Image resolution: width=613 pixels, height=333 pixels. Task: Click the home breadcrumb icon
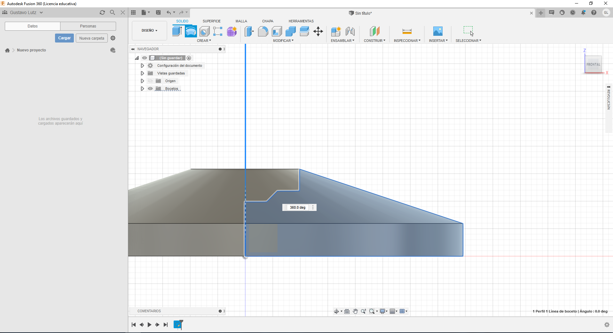[x=7, y=50]
